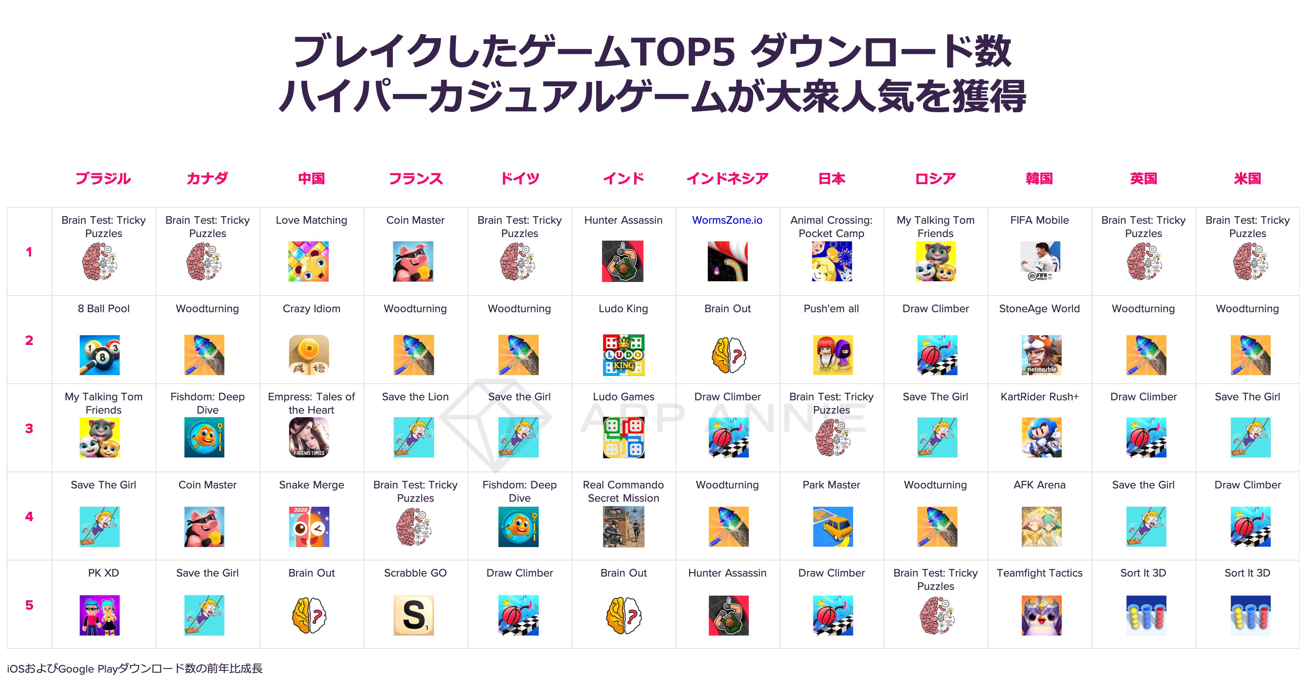The width and height of the screenshot is (1300, 683).
Task: Click rank number 5 row label
Action: click(29, 605)
